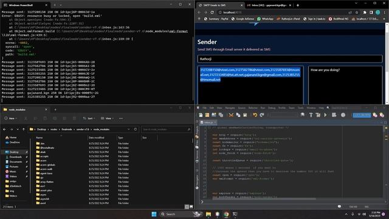
Task: Open a new Chrome tab with plus button
Action: pyautogui.click(x=298, y=5)
